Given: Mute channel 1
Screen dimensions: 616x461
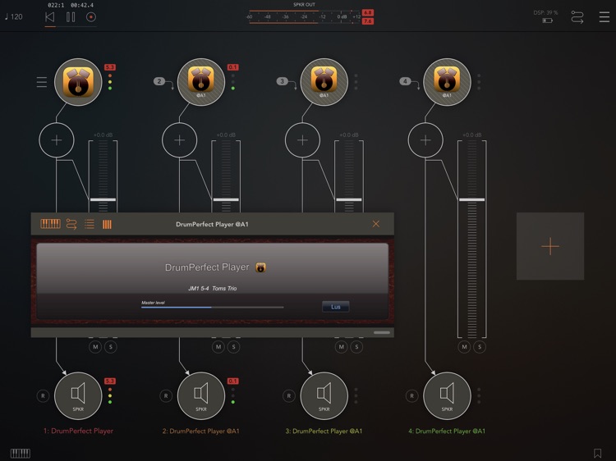Looking at the screenshot, I should coord(95,347).
